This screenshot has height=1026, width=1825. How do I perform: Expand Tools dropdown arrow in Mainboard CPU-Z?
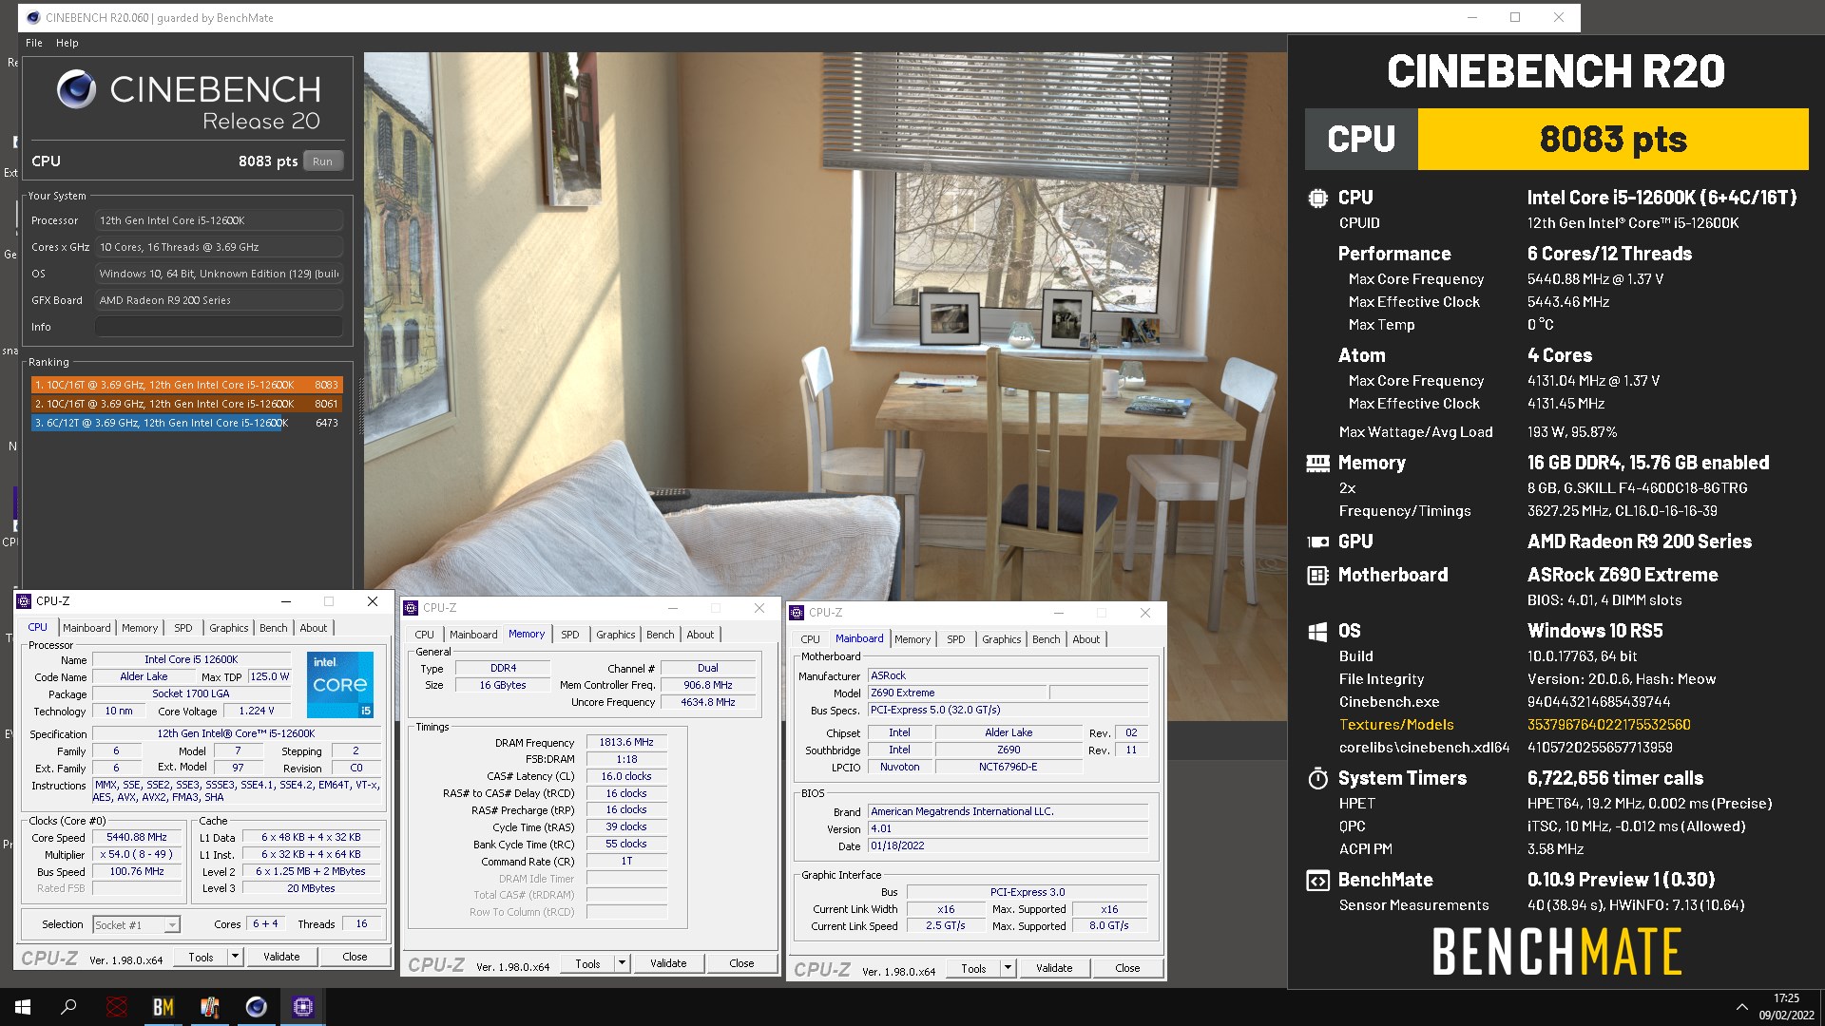1008,968
